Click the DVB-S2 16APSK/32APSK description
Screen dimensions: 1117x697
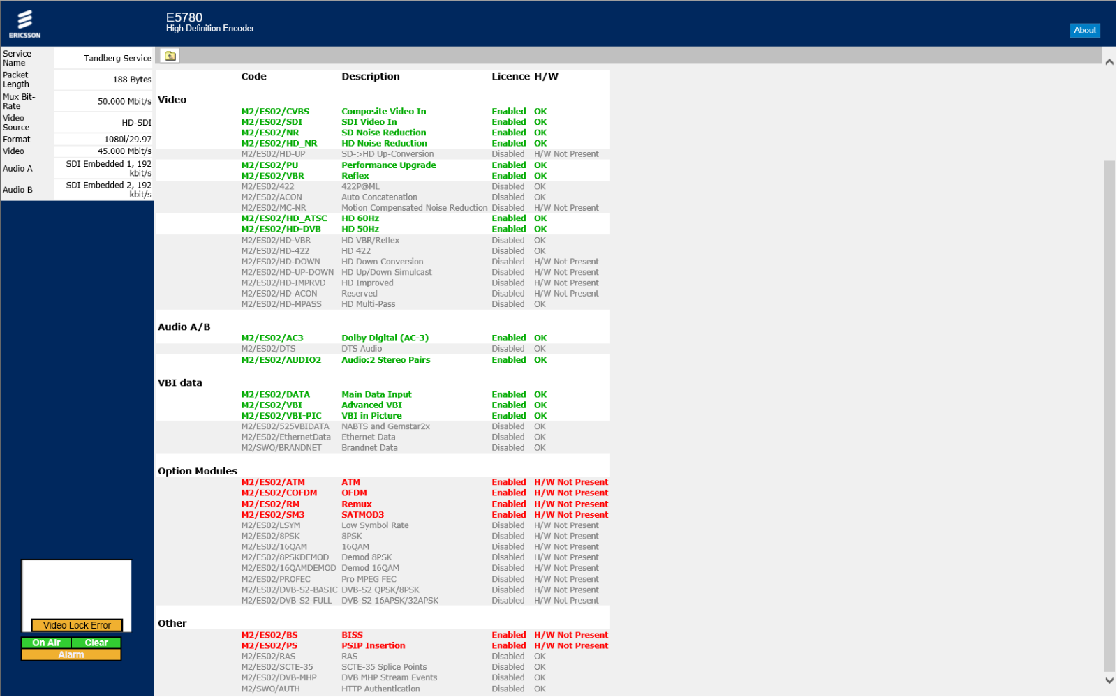[390, 601]
